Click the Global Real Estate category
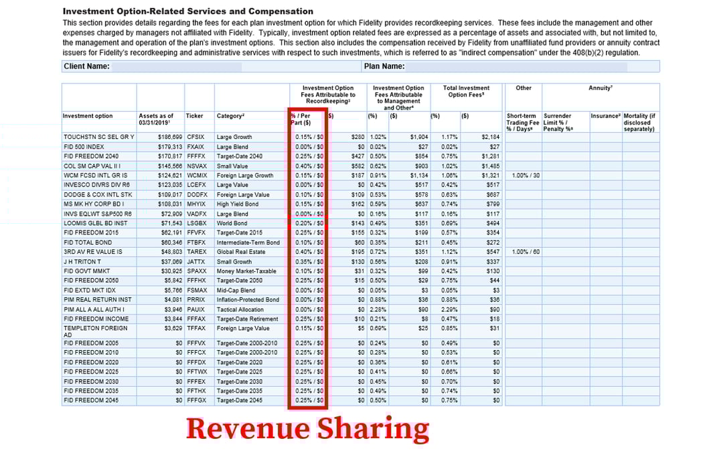 click(x=241, y=252)
